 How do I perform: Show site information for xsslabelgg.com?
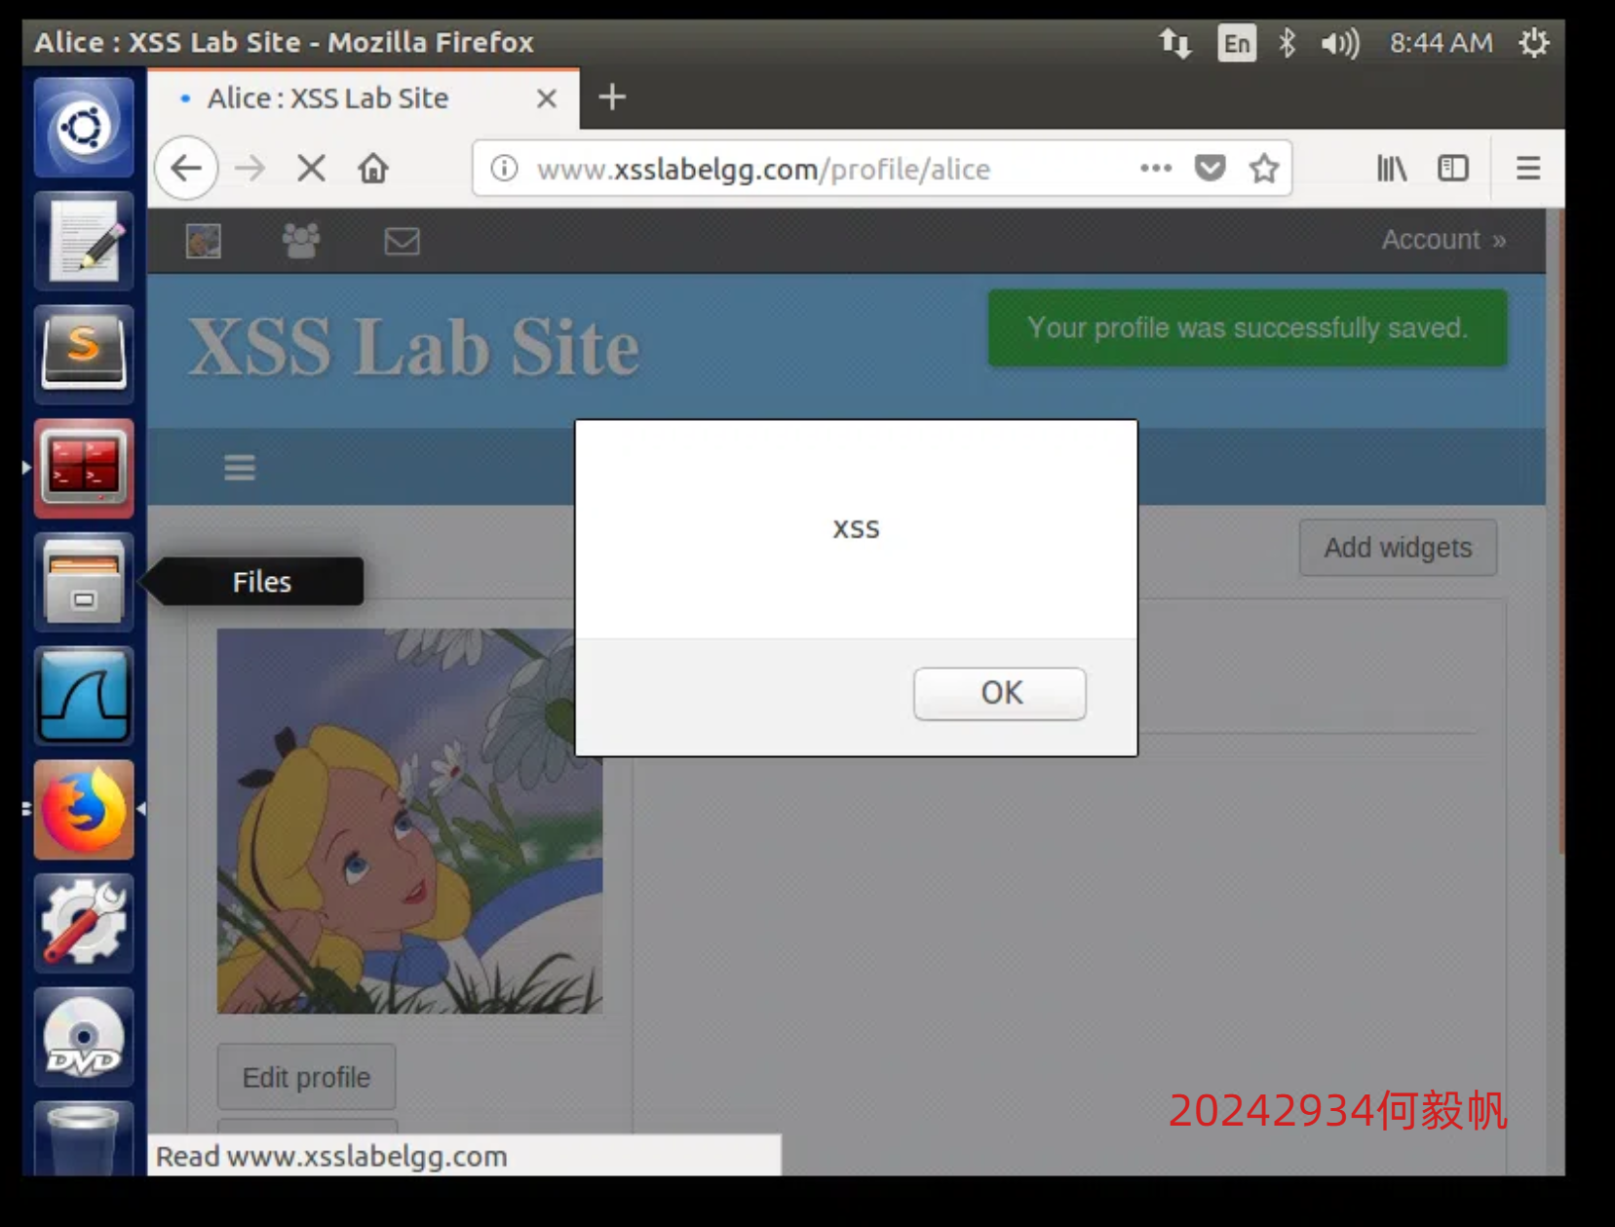point(504,169)
